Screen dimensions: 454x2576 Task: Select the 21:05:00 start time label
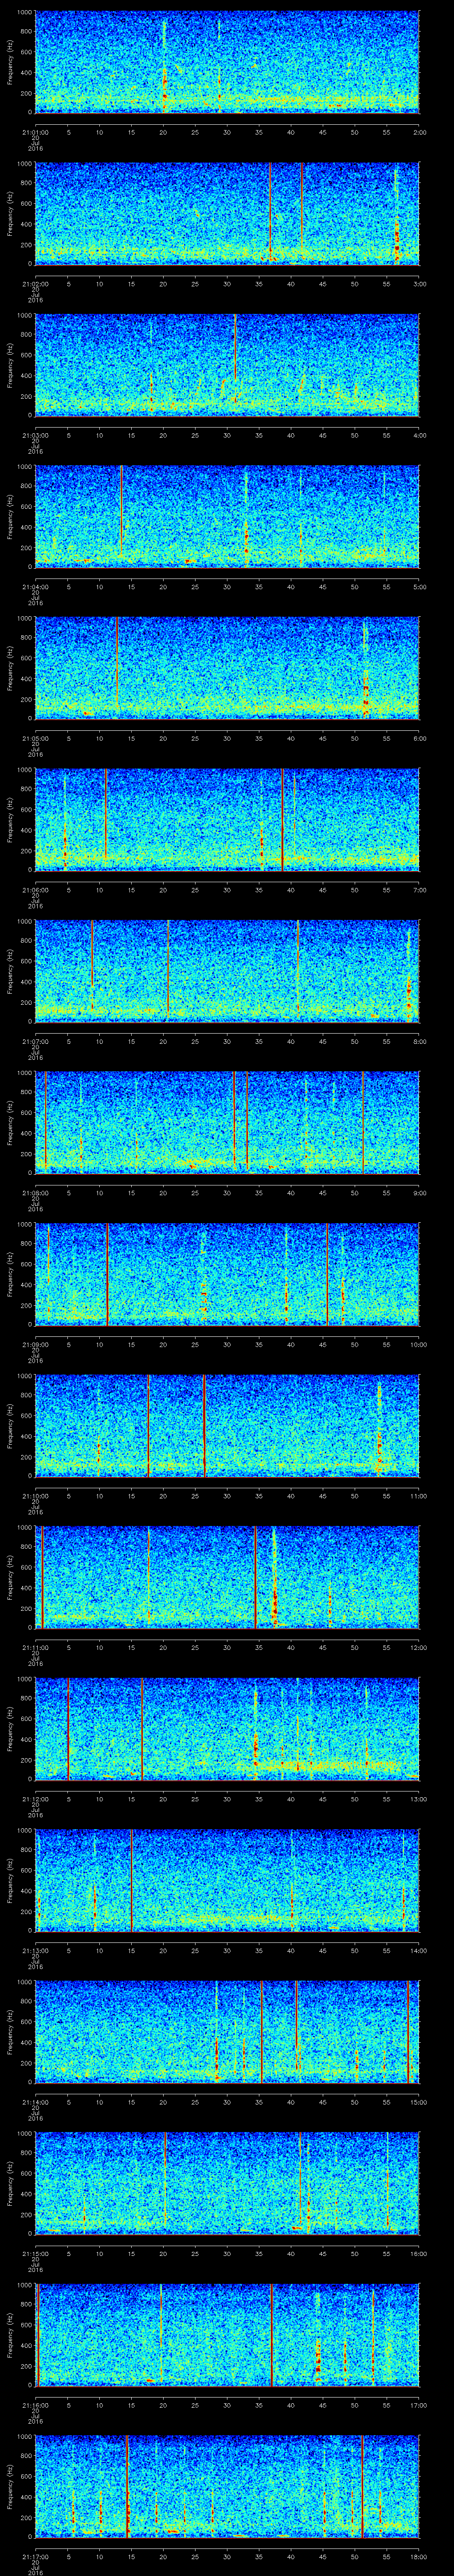pyautogui.click(x=35, y=738)
